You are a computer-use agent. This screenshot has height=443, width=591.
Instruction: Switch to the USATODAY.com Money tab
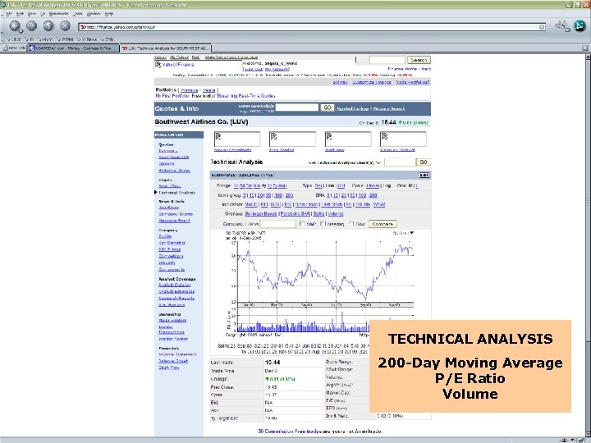coord(74,48)
